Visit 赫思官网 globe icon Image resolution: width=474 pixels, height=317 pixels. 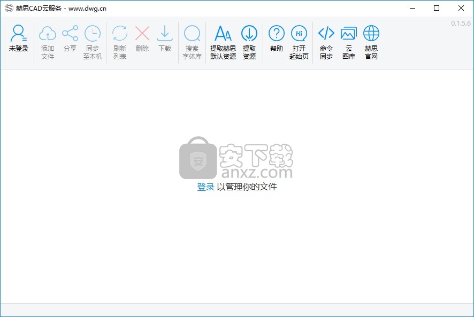(x=371, y=33)
